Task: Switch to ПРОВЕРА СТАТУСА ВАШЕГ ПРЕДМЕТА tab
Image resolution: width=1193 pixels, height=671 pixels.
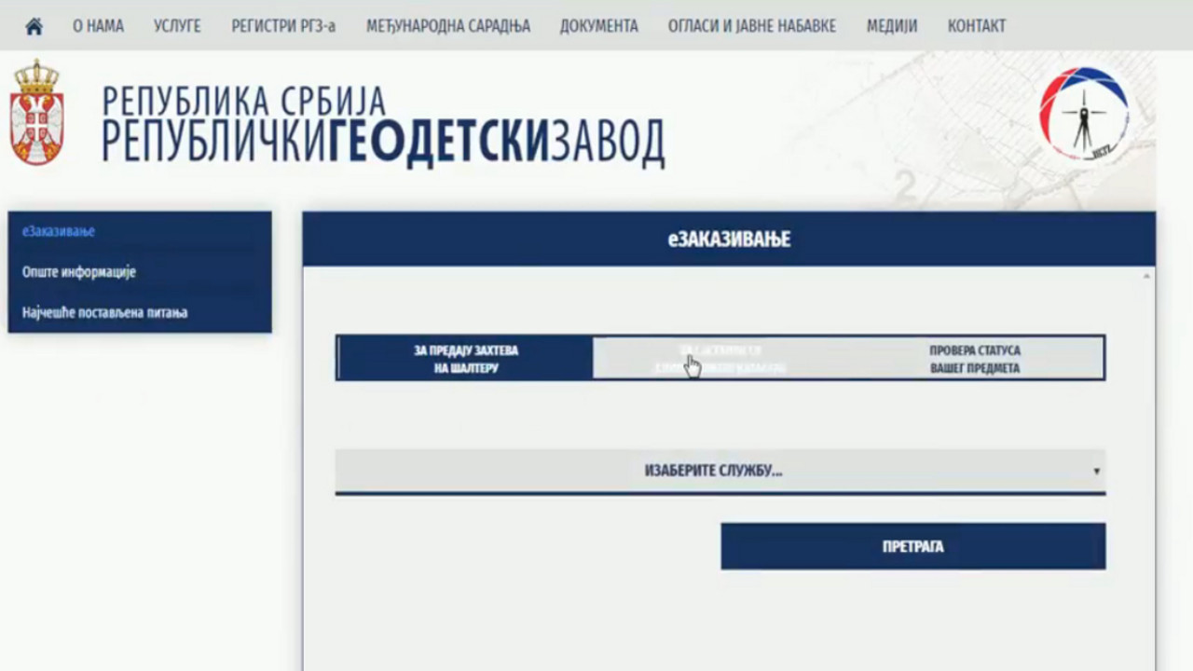Action: point(975,359)
